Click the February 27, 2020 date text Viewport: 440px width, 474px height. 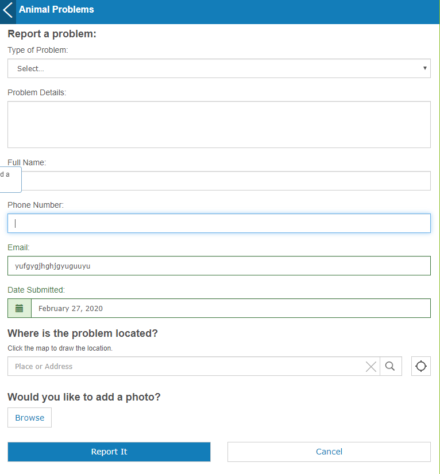click(x=70, y=308)
